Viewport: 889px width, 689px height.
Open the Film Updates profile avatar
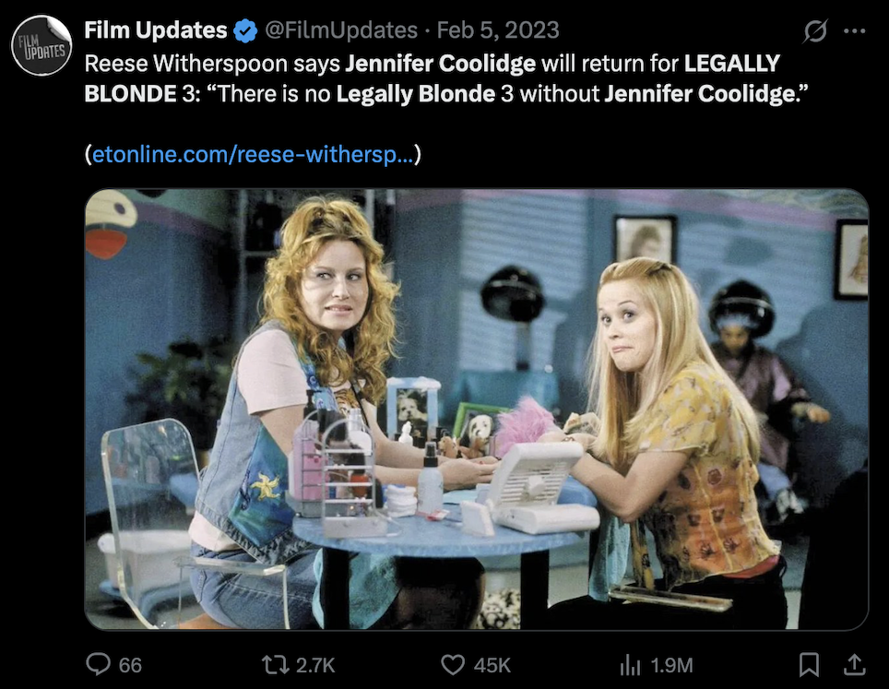coord(41,45)
